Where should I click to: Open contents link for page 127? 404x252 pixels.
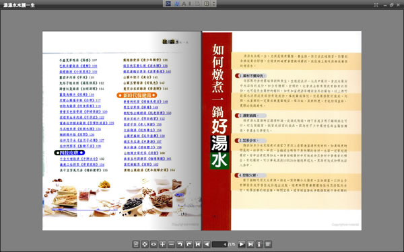pyautogui.click(x=81, y=140)
